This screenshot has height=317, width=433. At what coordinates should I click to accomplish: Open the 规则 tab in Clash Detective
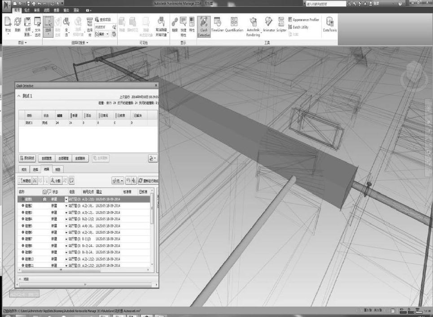24,169
